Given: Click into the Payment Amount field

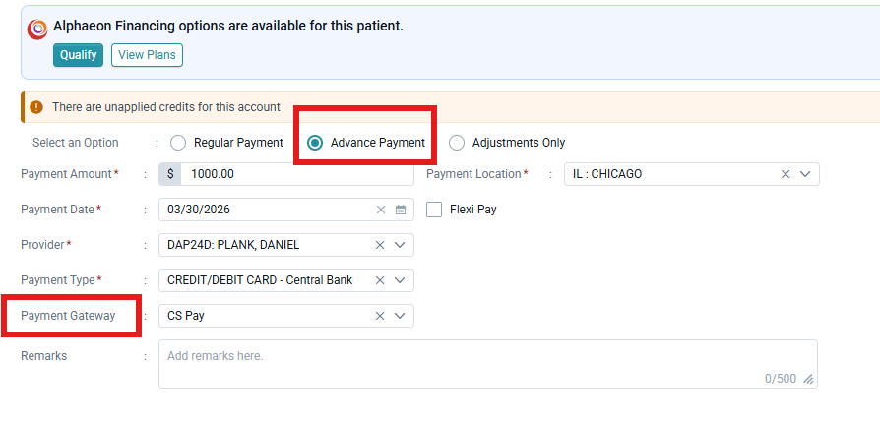Looking at the screenshot, I should 297,174.
